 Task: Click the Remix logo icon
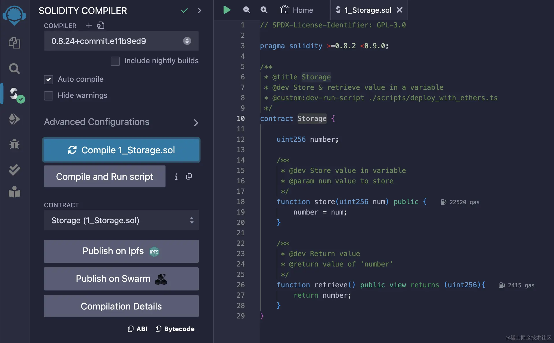14,16
